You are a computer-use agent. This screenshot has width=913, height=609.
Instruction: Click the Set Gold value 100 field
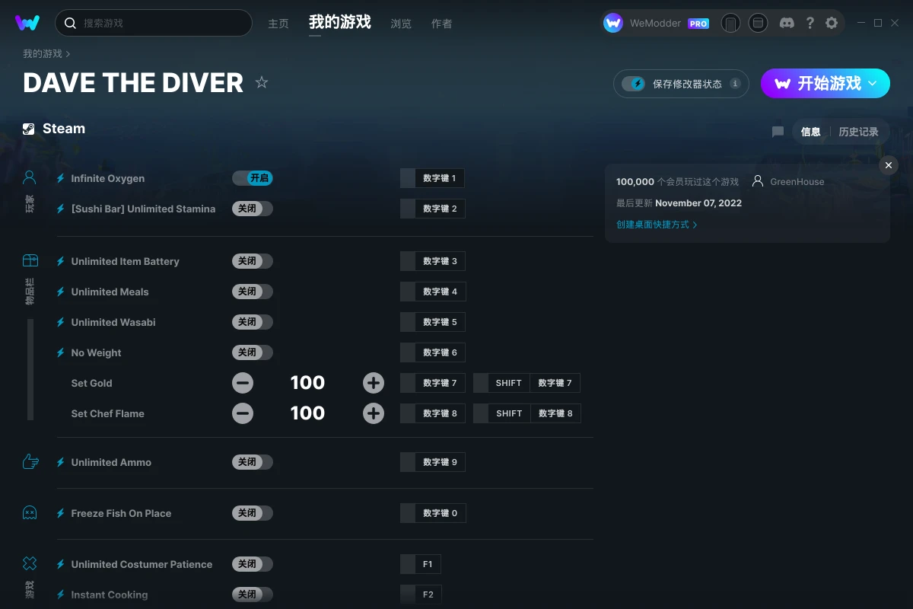[307, 383]
